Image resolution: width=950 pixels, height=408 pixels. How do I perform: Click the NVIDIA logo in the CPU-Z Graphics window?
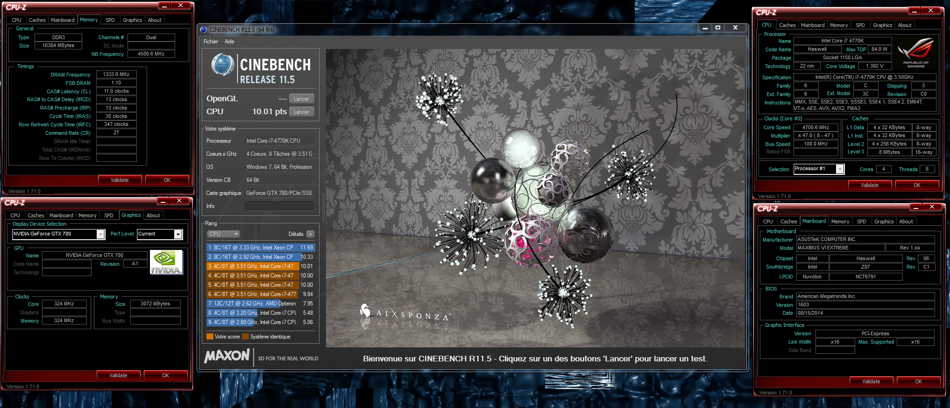(x=166, y=263)
